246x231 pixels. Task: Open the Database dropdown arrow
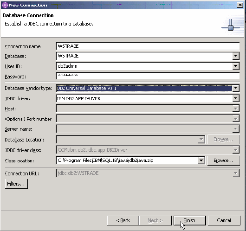pyautogui.click(x=235, y=56)
